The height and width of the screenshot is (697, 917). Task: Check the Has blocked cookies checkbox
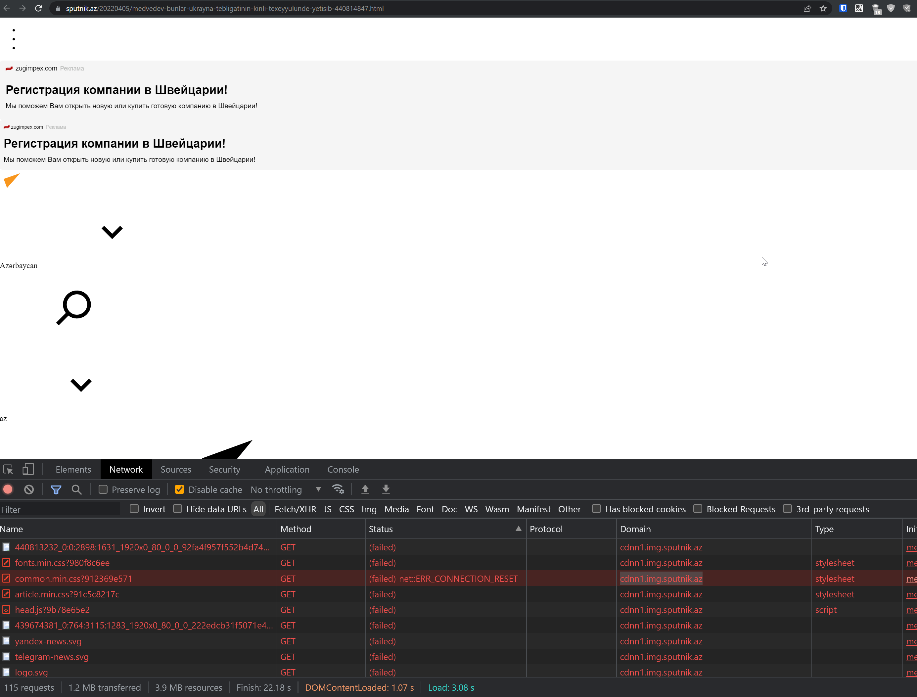596,509
